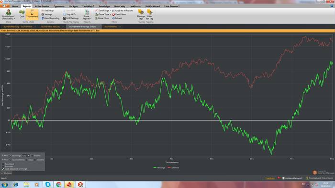This screenshot has height=188, width=335.
Task: Close the Tournament Results tab
Action: tap(63, 27)
